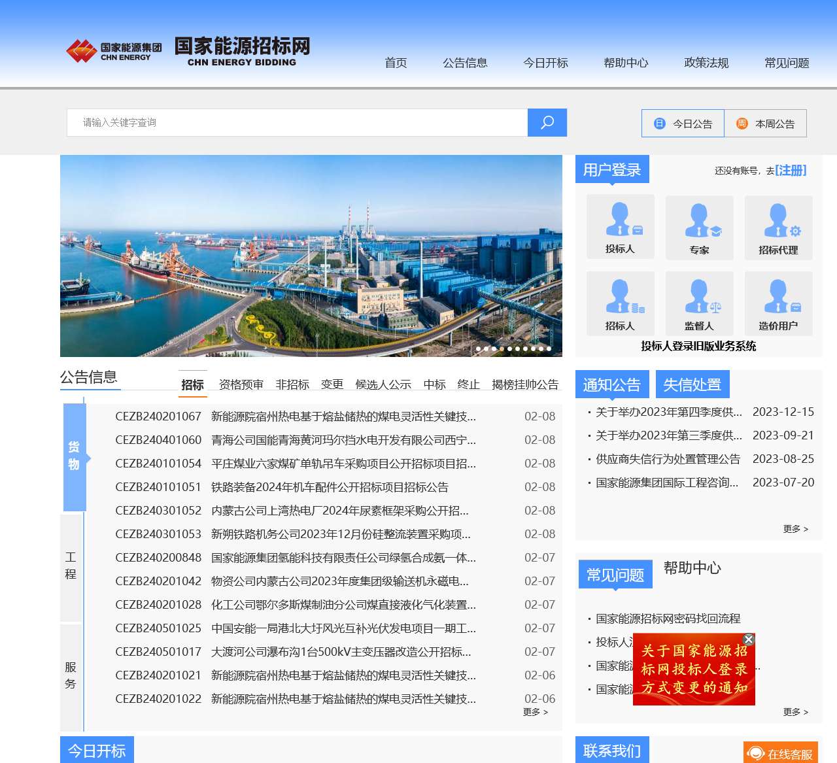Select the last carousel indicator dot

coord(549,349)
